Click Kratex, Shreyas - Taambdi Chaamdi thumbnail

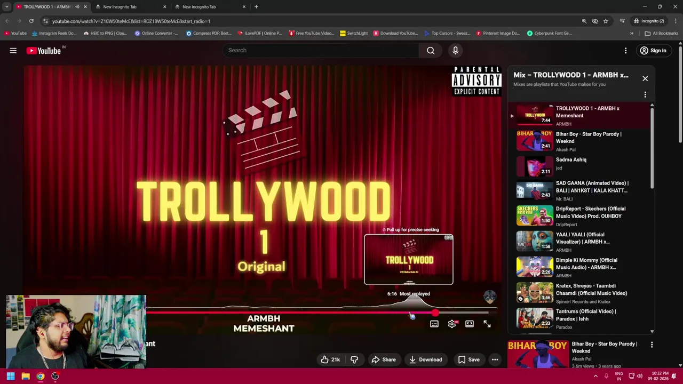click(x=535, y=292)
